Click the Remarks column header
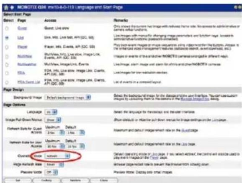 tap(121, 20)
